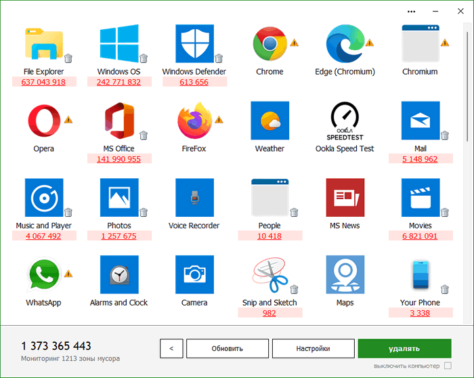Select the FireFox icon

tap(195, 121)
